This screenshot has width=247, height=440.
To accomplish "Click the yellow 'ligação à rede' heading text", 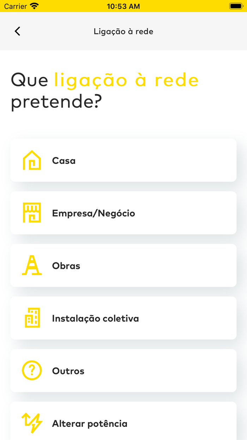I will (126, 80).
